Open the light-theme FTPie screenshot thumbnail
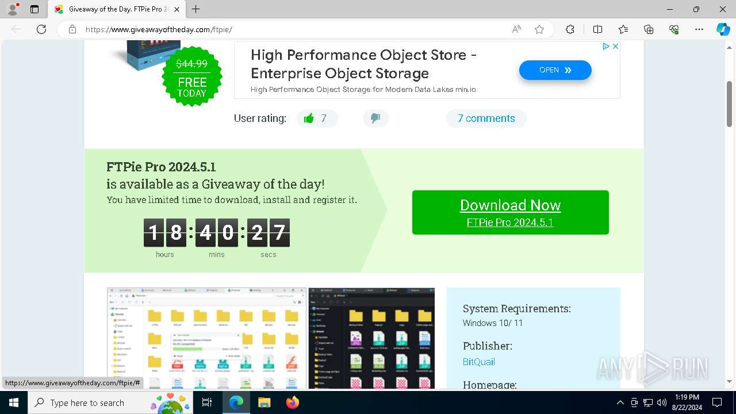Viewport: 736px width, 414px height. pyautogui.click(x=206, y=338)
